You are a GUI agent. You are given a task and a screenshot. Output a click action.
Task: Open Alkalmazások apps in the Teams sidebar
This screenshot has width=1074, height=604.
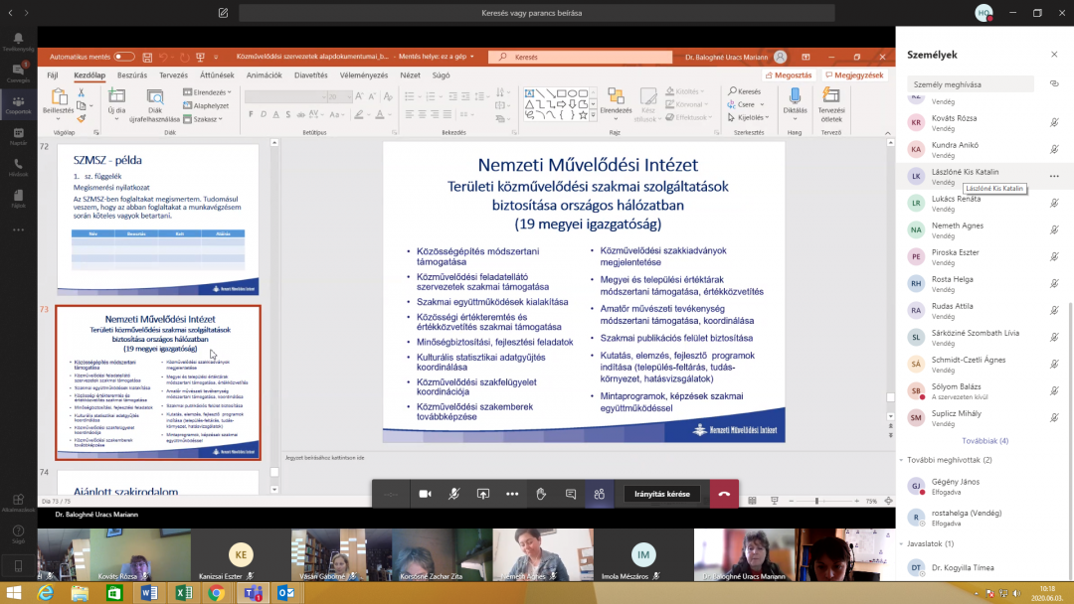(x=19, y=503)
